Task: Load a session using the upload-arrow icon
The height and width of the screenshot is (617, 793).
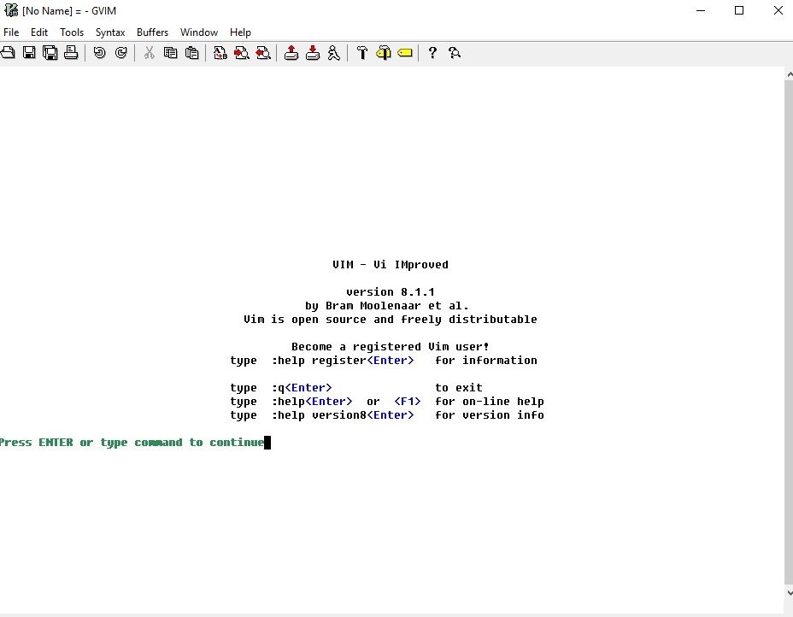Action: coord(291,53)
